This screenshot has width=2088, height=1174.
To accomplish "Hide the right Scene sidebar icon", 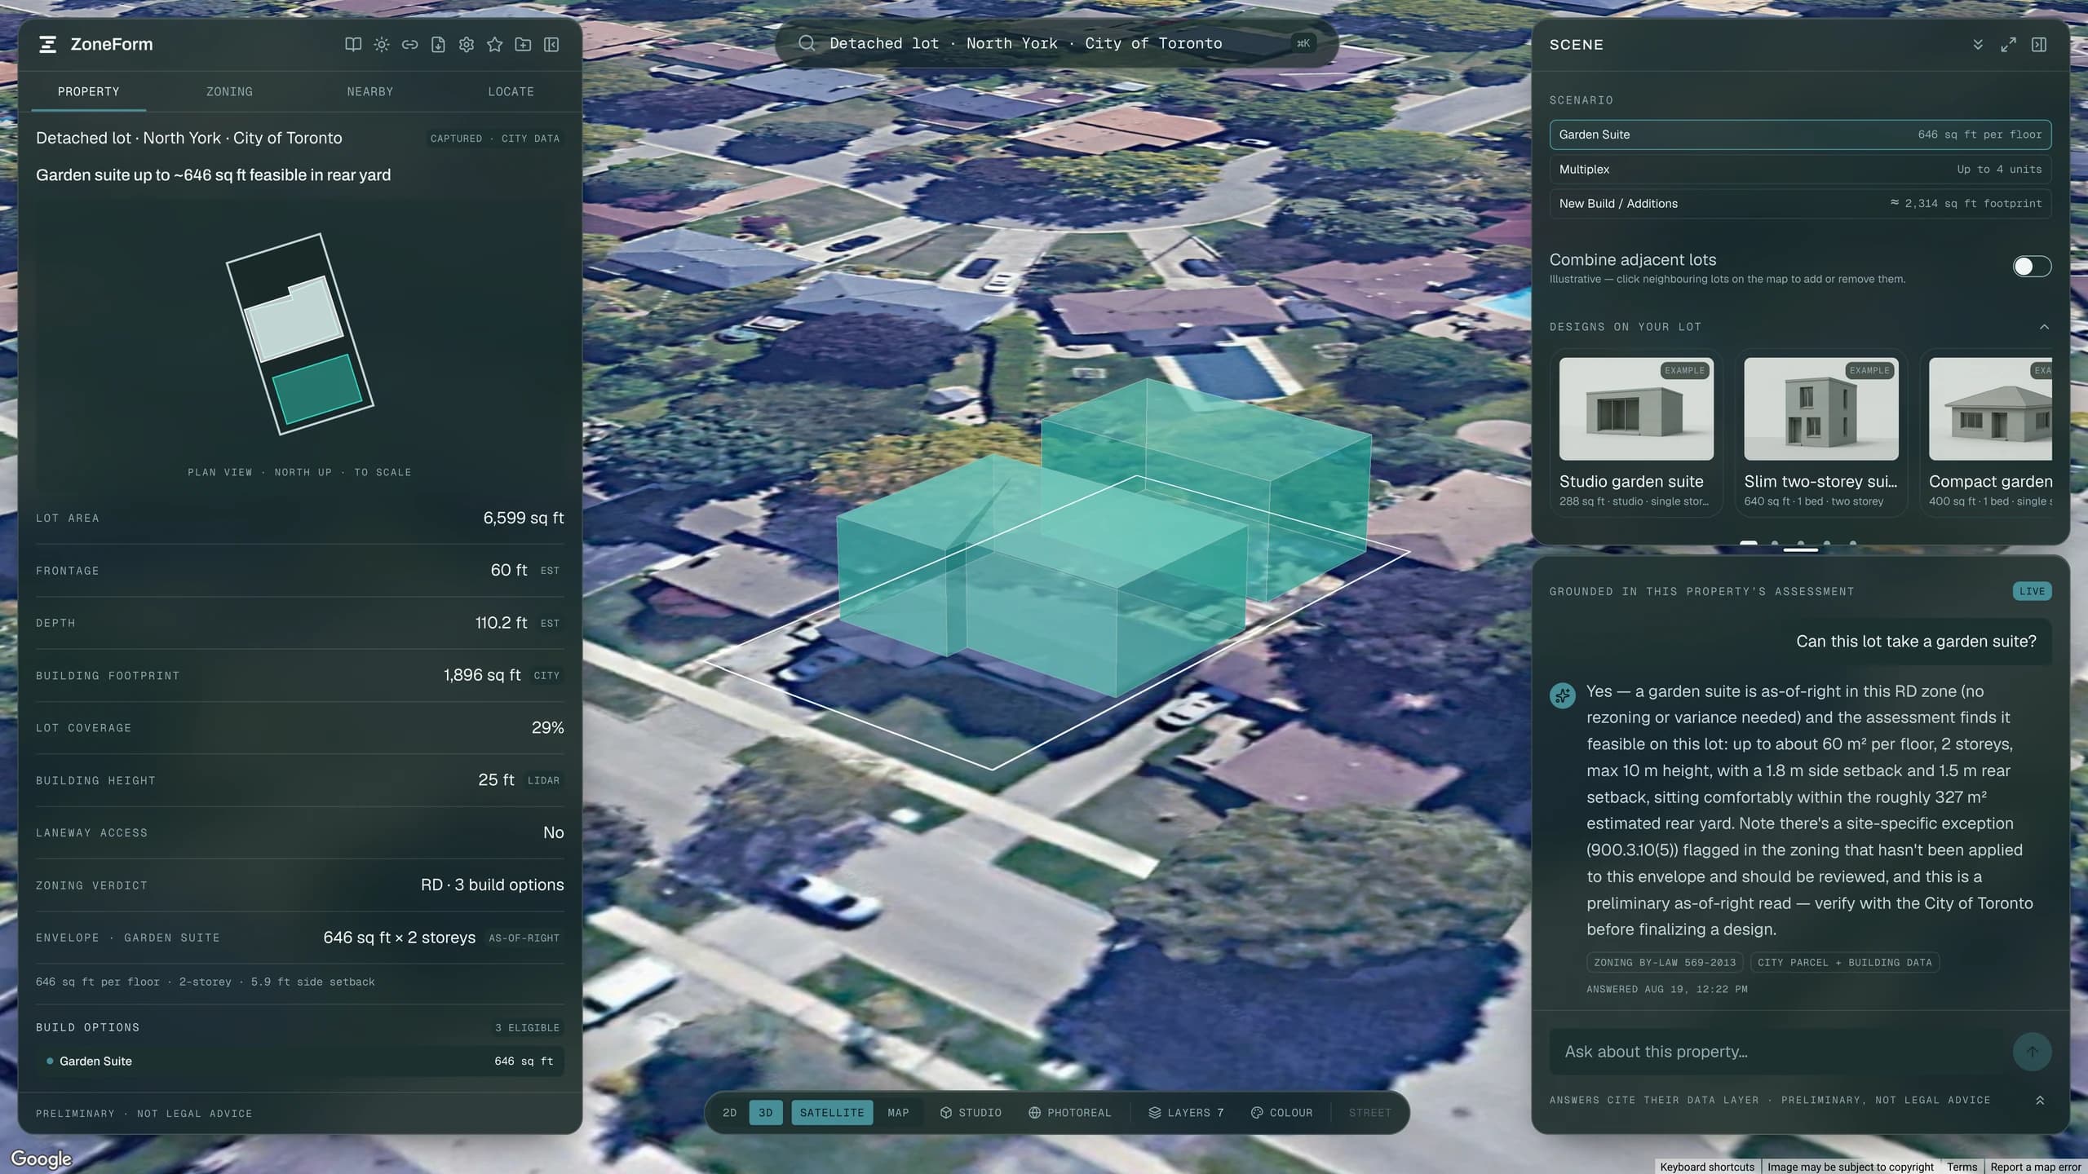I will 2039,45.
